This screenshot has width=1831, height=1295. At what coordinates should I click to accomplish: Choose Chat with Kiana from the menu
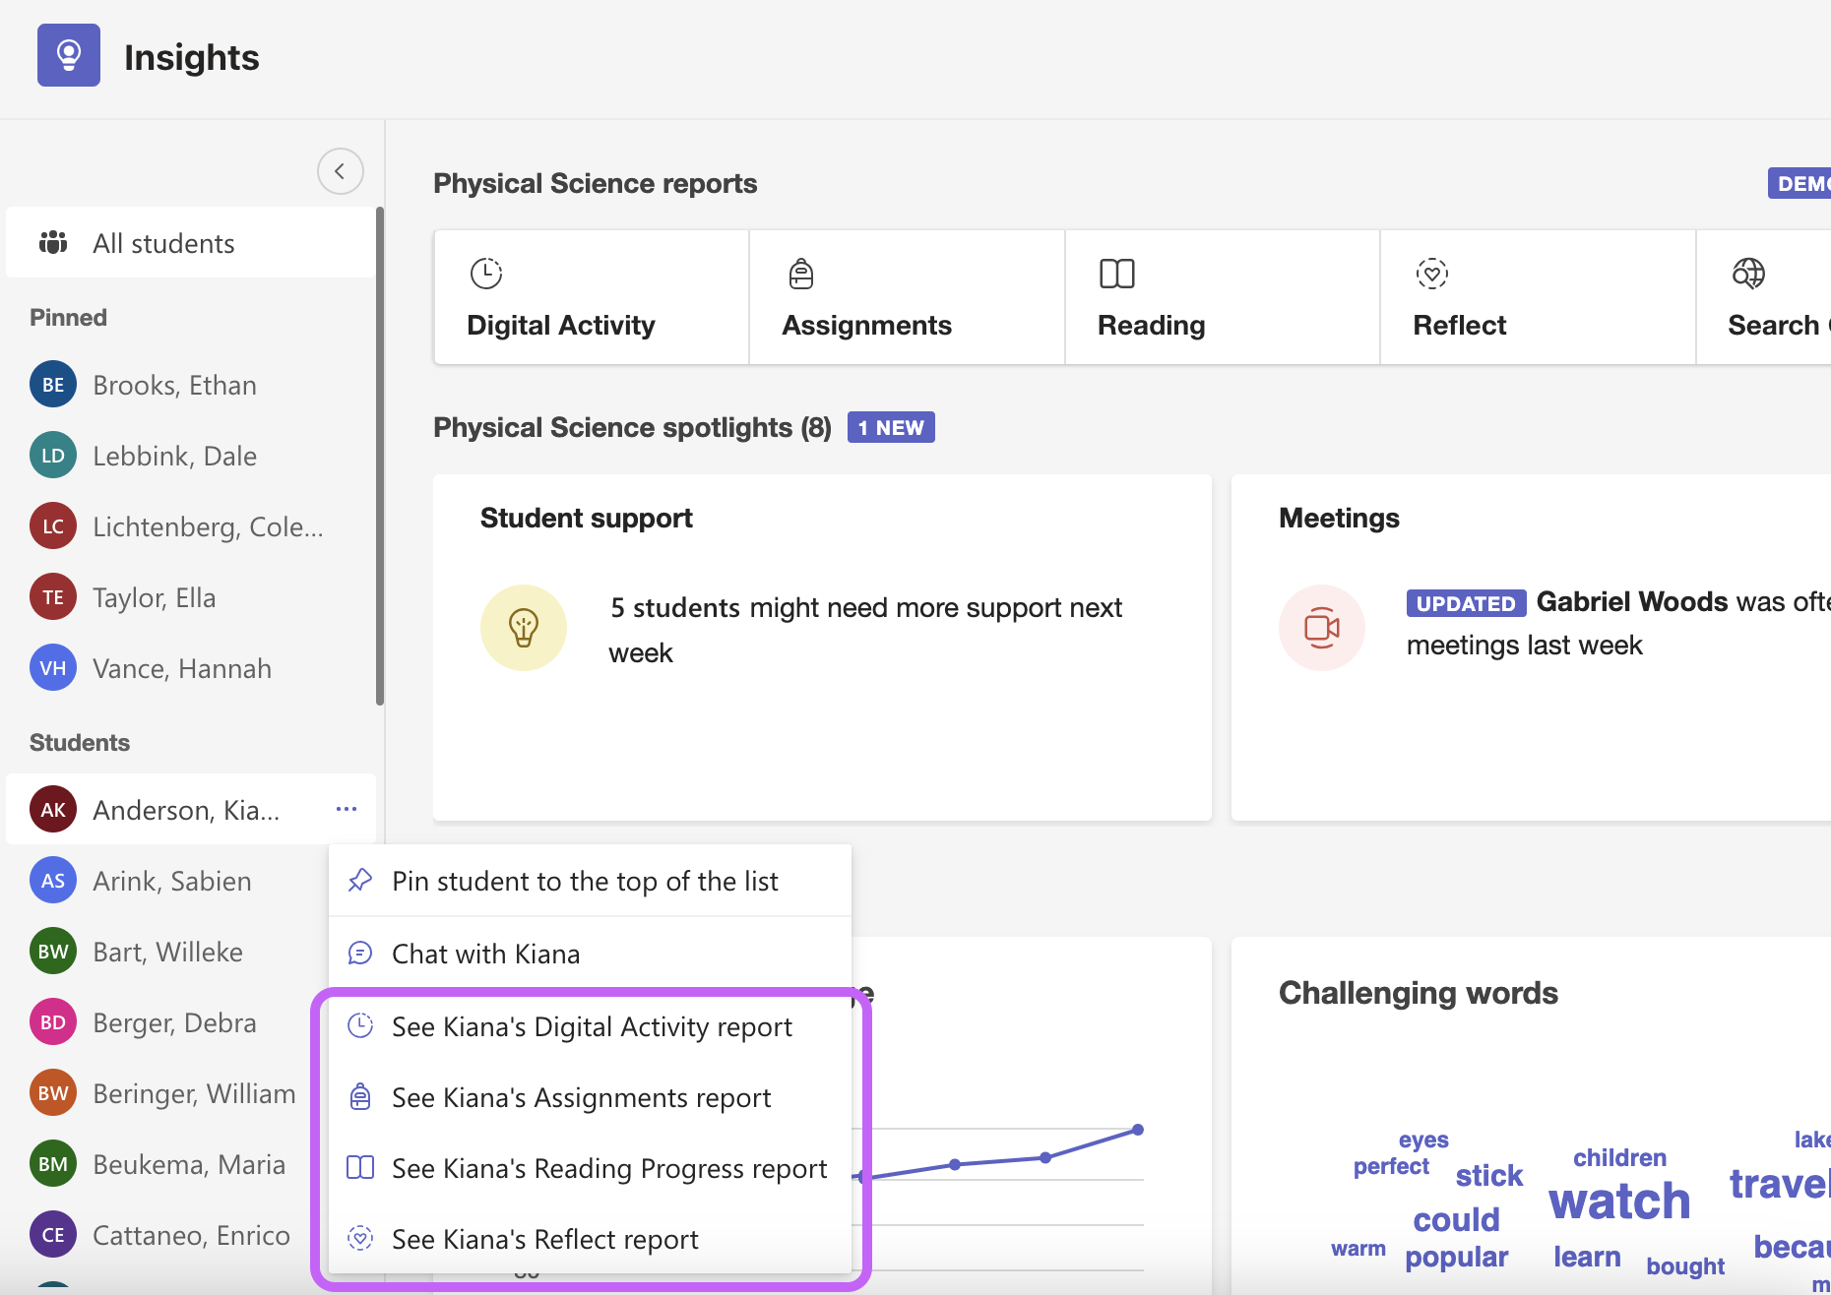486,953
